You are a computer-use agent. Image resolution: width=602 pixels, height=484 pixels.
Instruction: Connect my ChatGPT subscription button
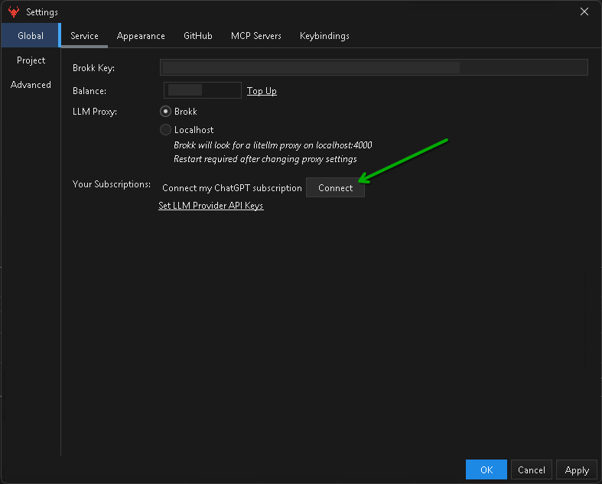click(x=335, y=188)
